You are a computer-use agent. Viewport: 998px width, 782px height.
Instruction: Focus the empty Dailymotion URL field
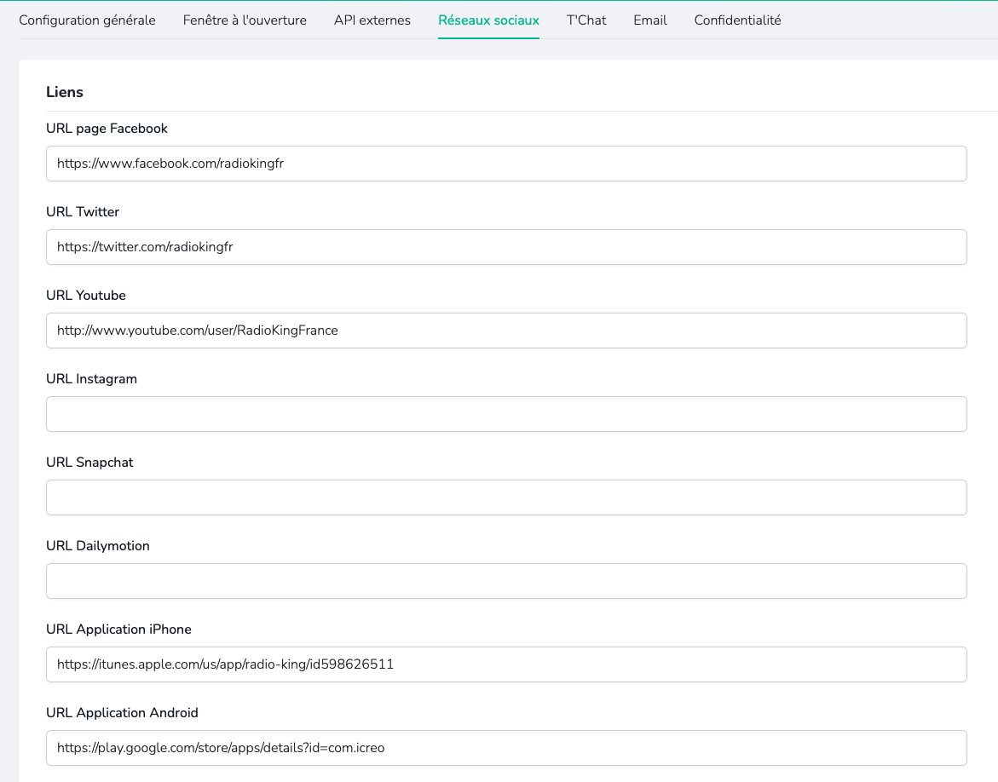point(506,581)
